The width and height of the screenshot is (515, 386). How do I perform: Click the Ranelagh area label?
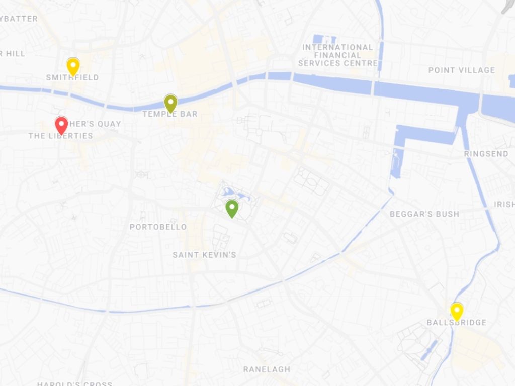click(267, 369)
